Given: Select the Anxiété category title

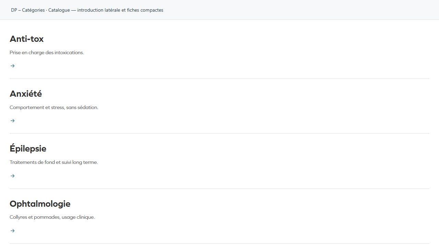Looking at the screenshot, I should click(26, 94).
